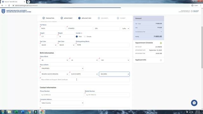203x114 pixels.
Task: Open the Messenger chat bubble
Action: (x=194, y=103)
